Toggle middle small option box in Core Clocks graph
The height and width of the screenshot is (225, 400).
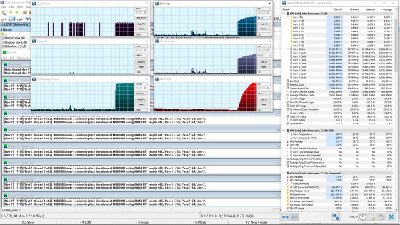[141, 12]
